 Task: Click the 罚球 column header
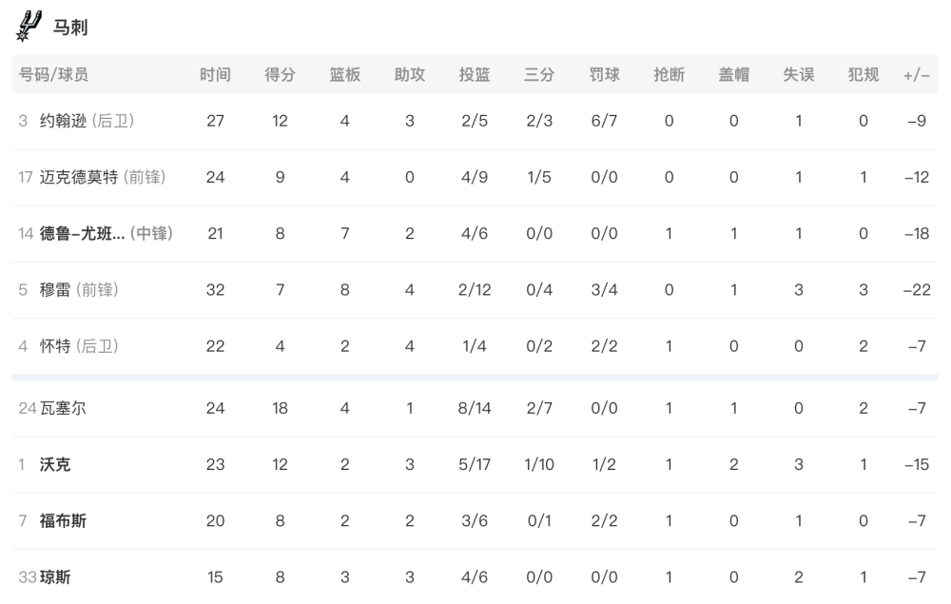(604, 74)
